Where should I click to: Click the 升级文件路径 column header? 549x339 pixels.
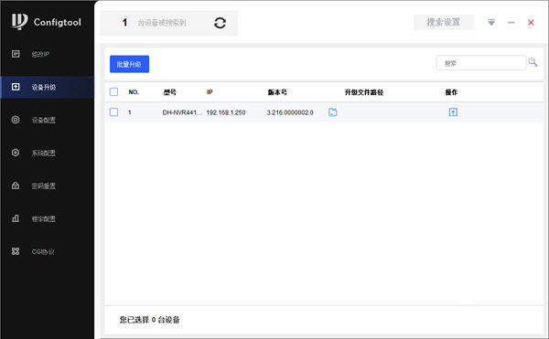point(364,92)
